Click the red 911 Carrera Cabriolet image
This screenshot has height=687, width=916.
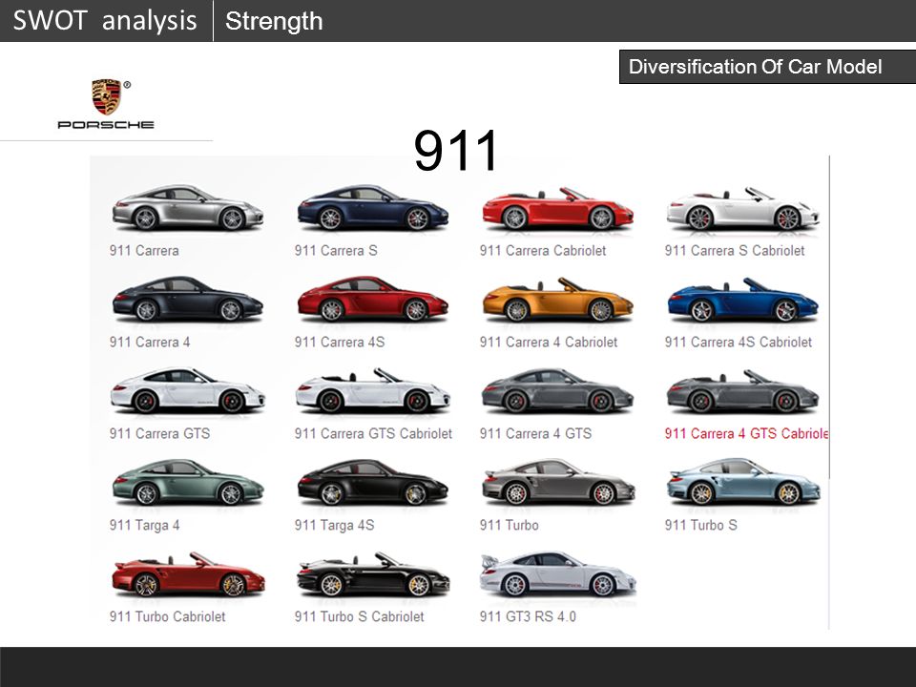[x=558, y=209]
